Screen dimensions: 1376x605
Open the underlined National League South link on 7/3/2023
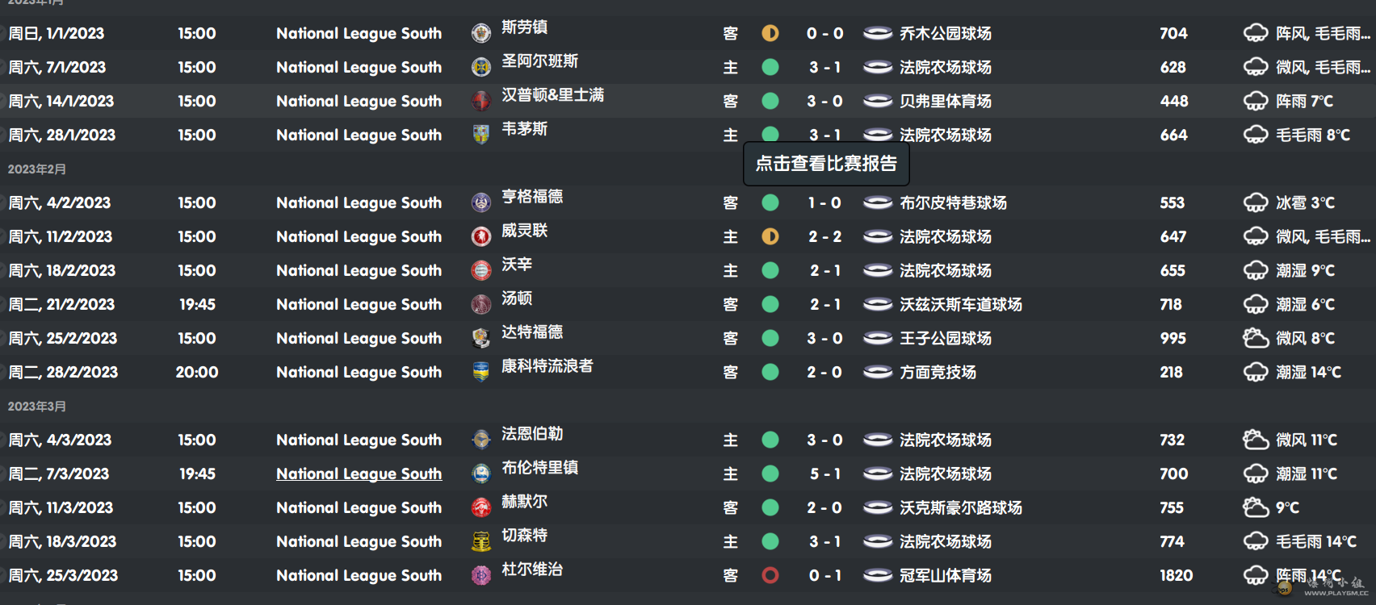pyautogui.click(x=359, y=474)
